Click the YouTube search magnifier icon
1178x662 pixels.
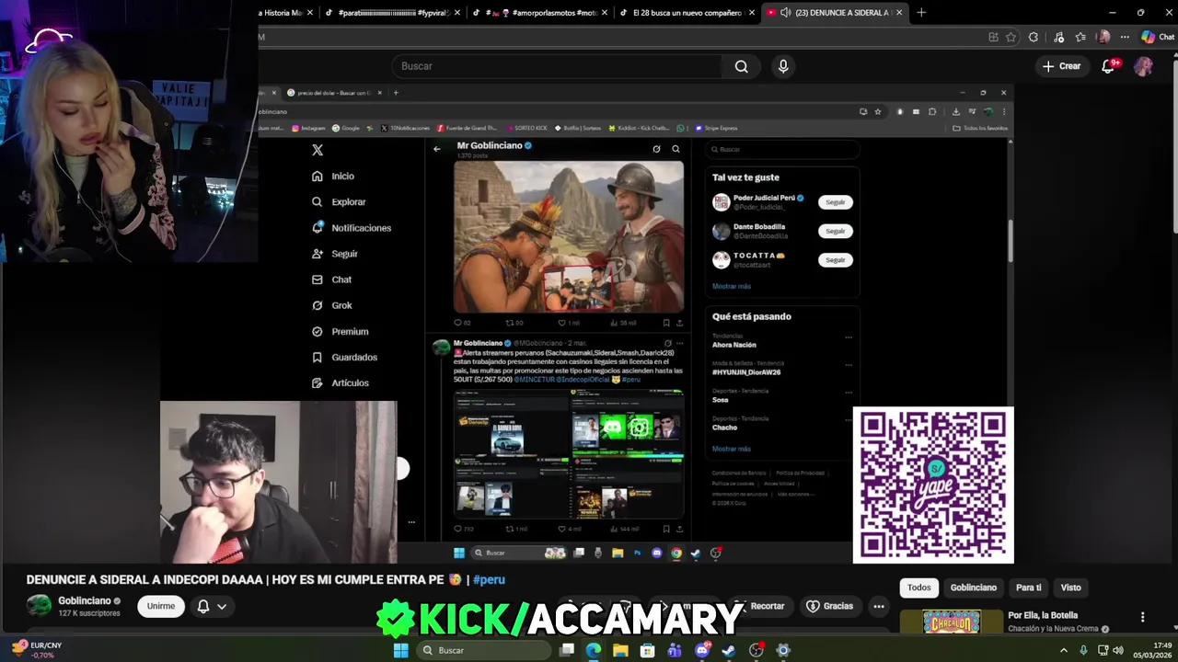(x=741, y=66)
